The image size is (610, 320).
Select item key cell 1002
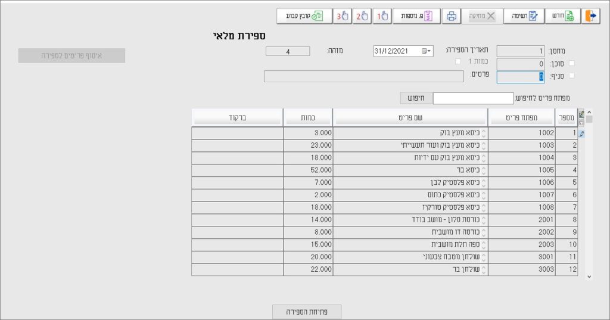[521, 133]
